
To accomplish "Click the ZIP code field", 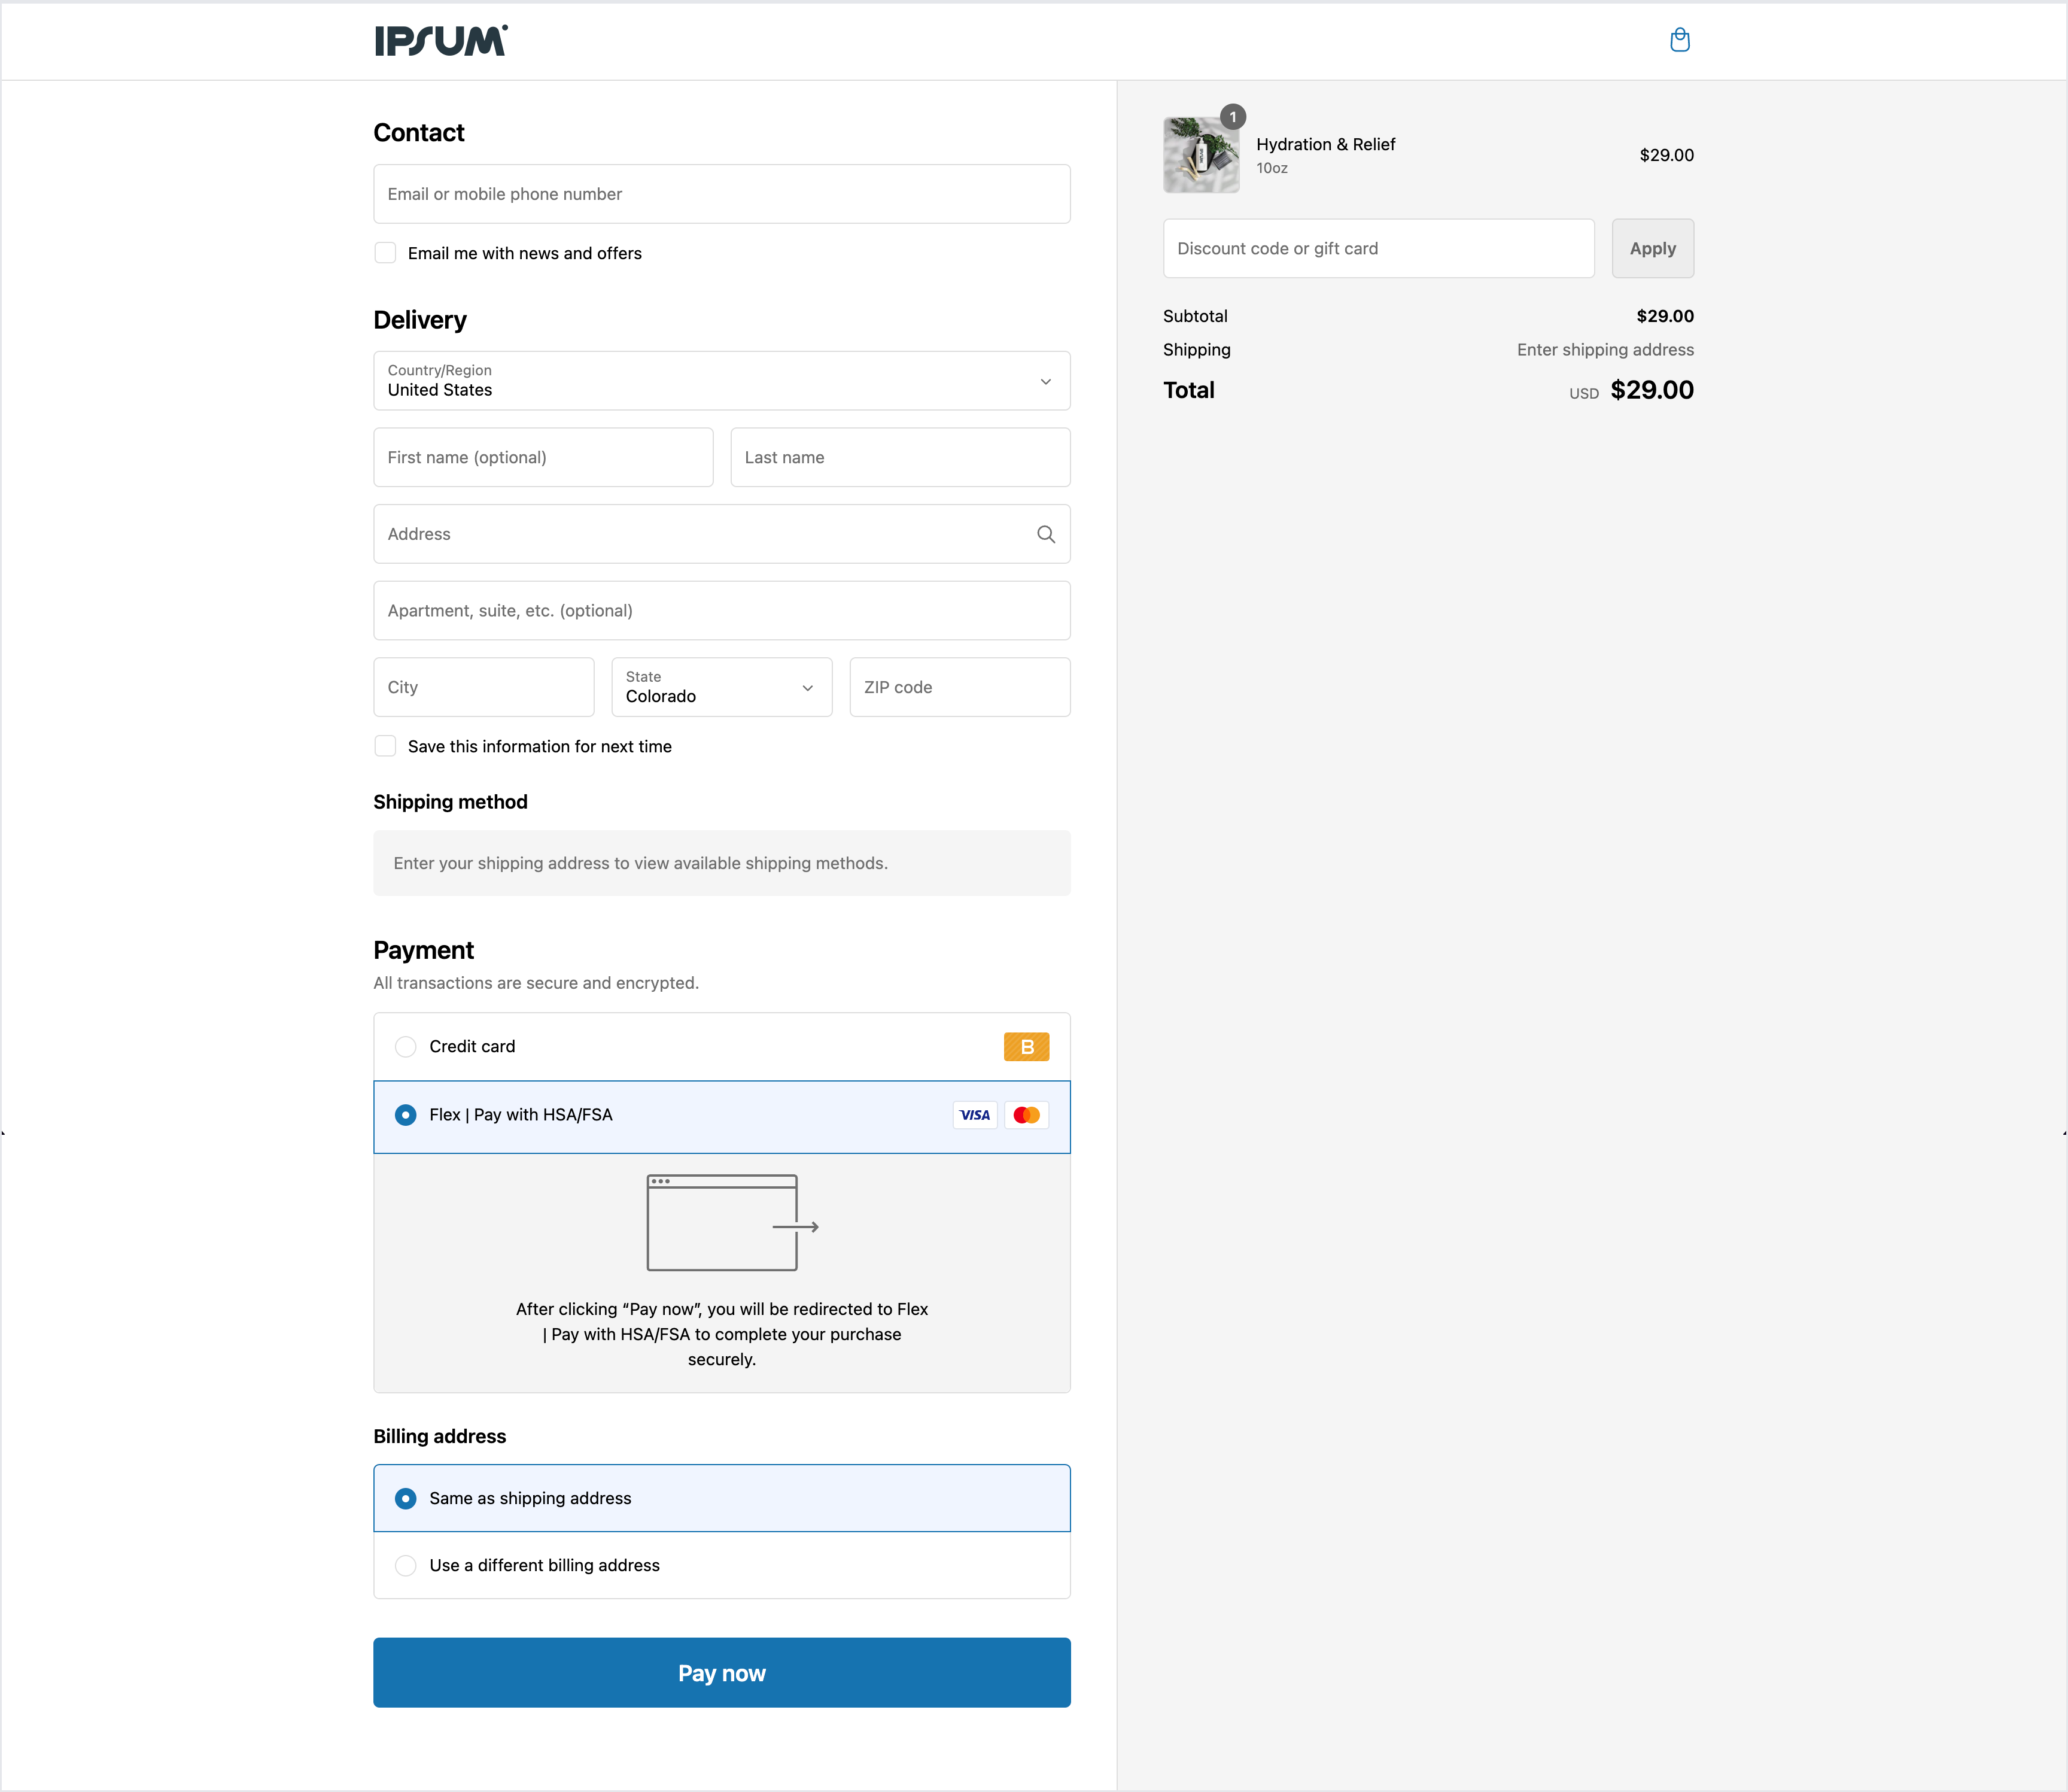I will pyautogui.click(x=959, y=687).
